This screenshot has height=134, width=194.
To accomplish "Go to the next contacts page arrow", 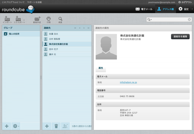I will pos(84,28).
